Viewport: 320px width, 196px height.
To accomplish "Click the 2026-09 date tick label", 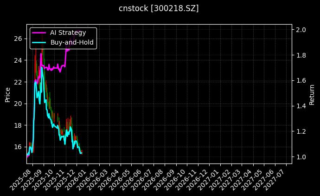I will click(165, 179).
